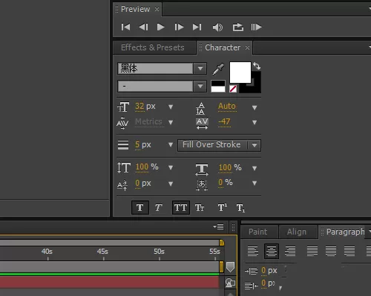Start RAM preview
The height and width of the screenshot is (296, 371).
[x=256, y=27]
